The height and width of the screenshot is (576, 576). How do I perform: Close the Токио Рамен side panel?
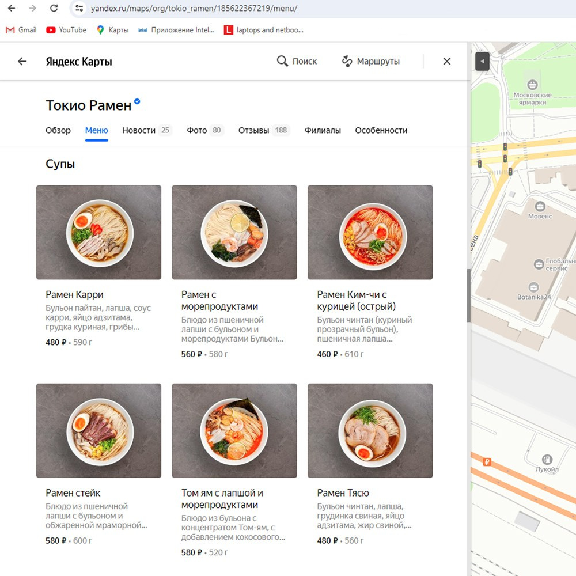446,61
